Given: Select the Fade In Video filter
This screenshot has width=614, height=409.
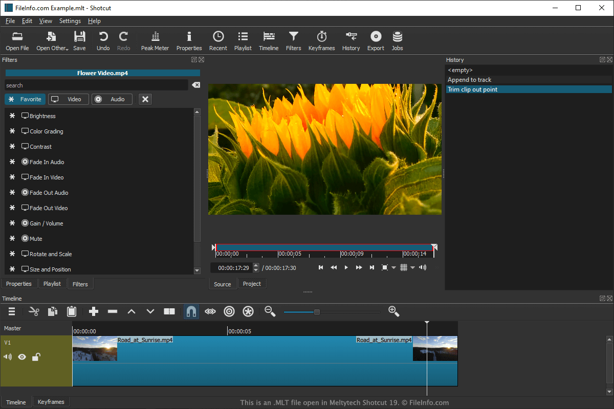Looking at the screenshot, I should tap(99, 177).
